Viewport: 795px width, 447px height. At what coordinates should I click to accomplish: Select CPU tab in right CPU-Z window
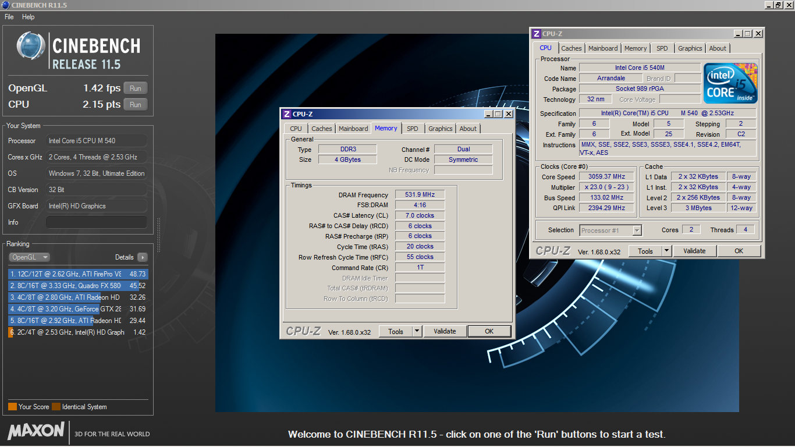coord(545,48)
